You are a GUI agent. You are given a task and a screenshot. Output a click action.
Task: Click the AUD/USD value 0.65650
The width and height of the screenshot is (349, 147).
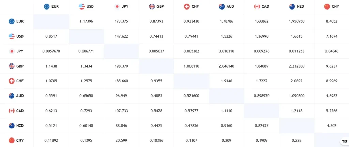tap(86, 96)
